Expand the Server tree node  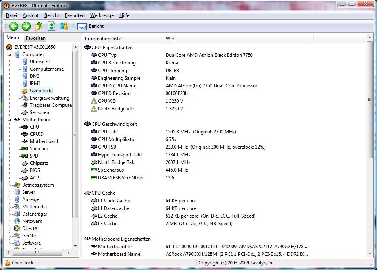point(10,192)
